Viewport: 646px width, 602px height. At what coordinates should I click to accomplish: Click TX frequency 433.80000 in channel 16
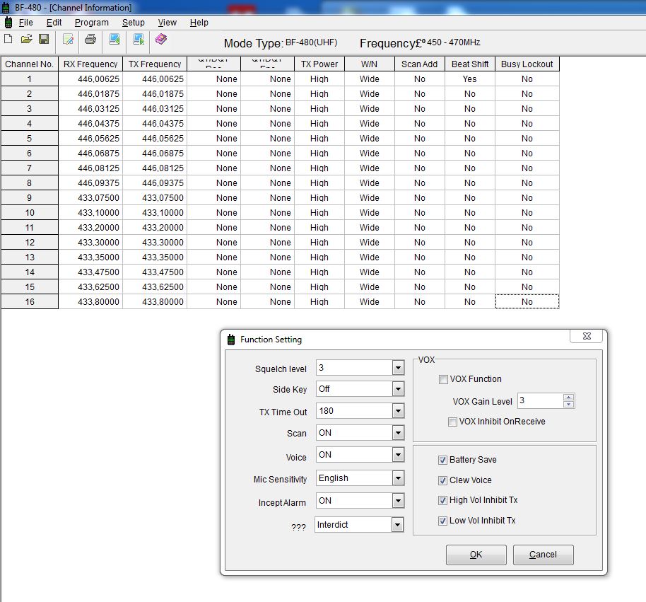pos(155,301)
